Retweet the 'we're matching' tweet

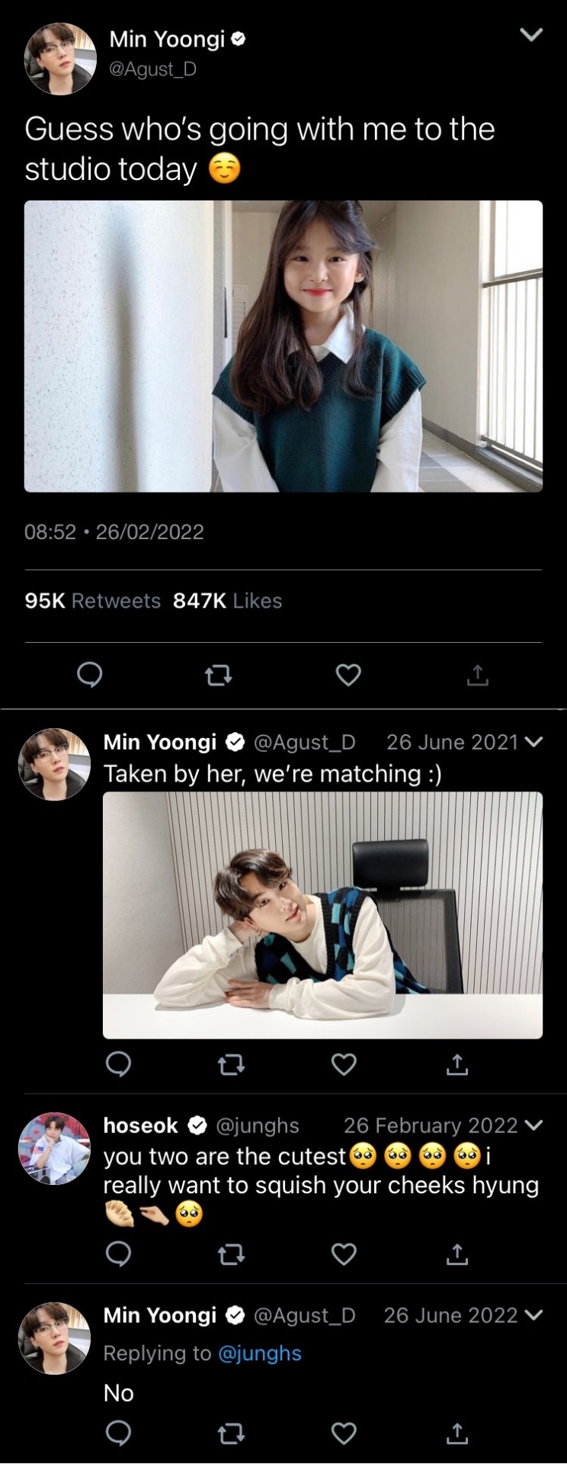tap(231, 1064)
